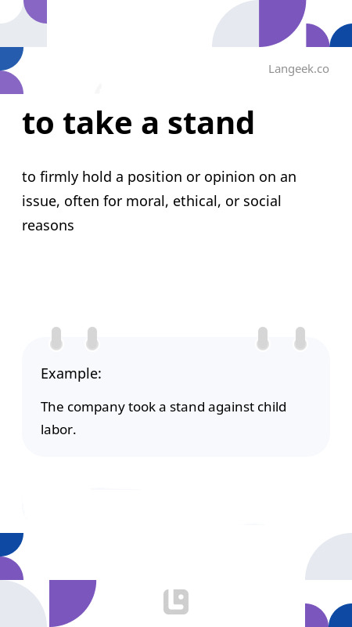
Task: Click the rightmost binder ring on example card
Action: coord(300,339)
